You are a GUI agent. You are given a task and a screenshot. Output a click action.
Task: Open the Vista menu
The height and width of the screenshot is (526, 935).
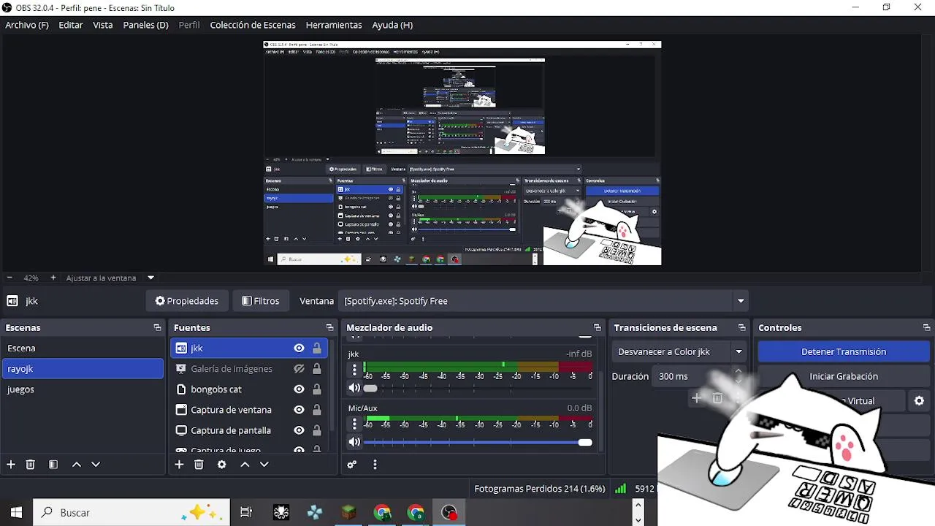(x=103, y=25)
